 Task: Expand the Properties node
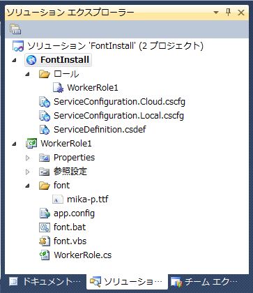(x=28, y=158)
